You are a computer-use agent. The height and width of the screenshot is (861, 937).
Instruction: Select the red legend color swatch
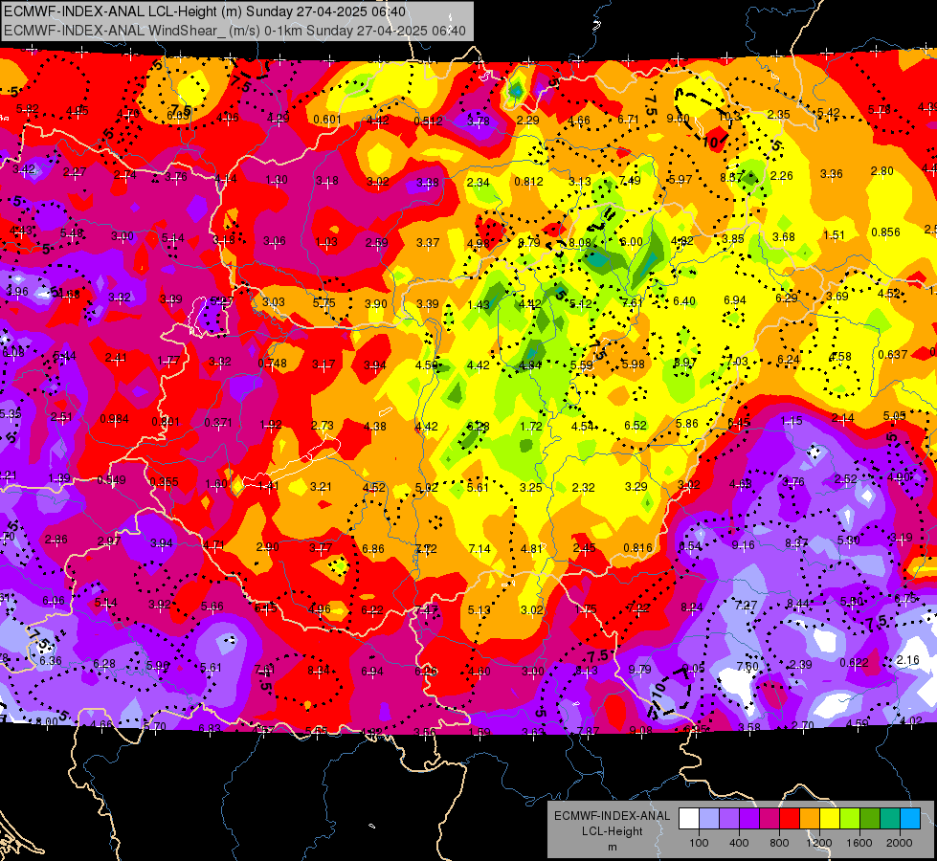[x=790, y=819]
